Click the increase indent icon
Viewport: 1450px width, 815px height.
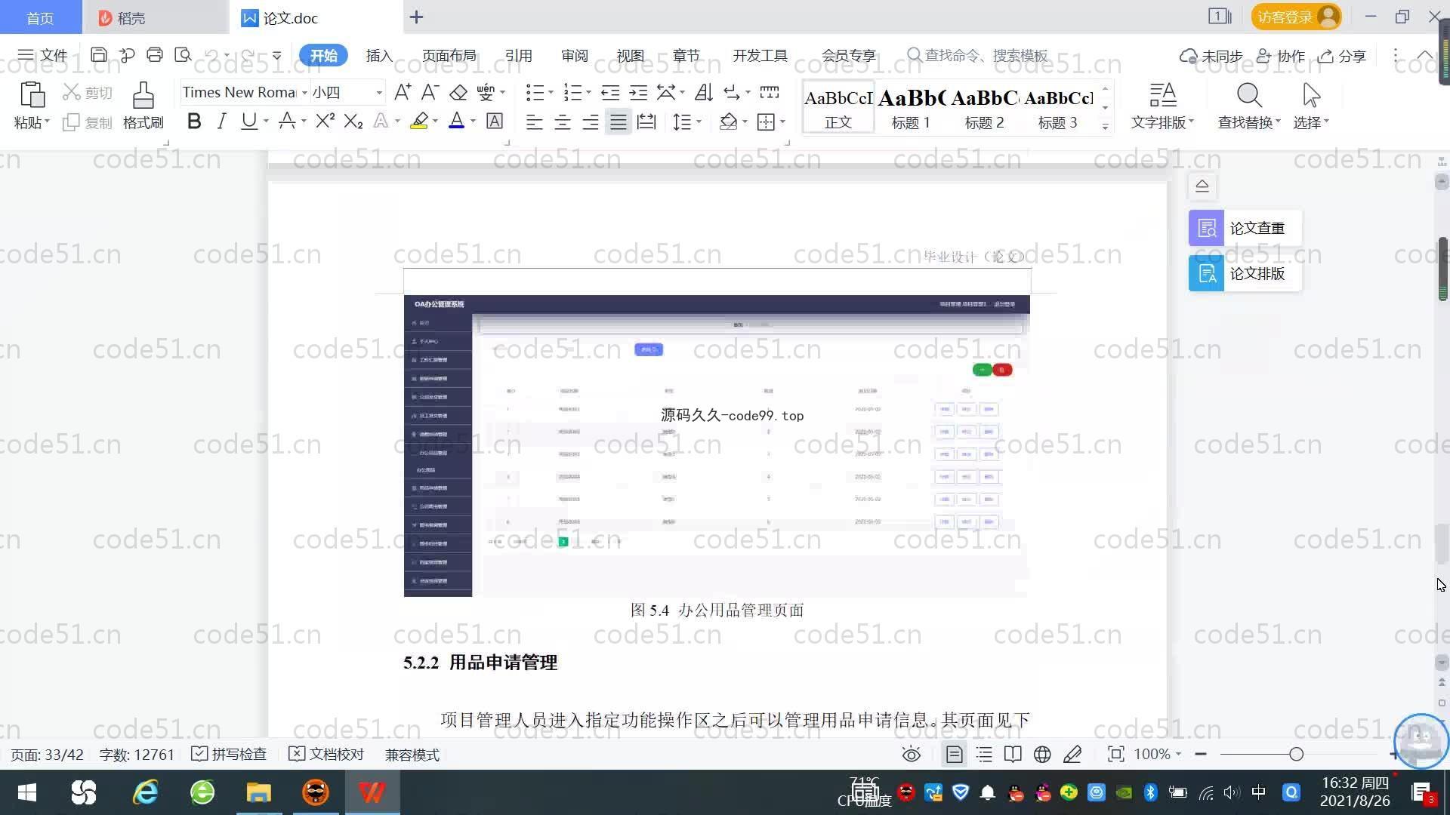coord(638,92)
